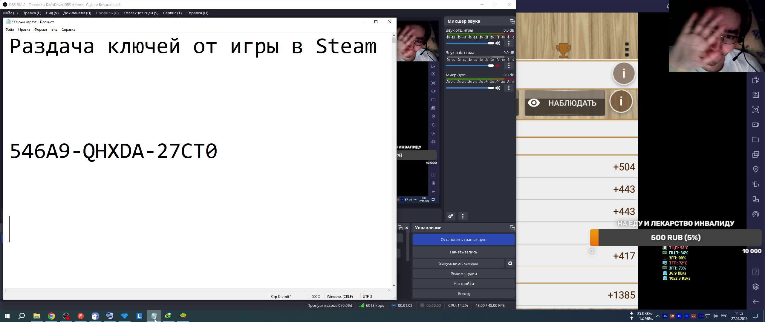Viewport: 765px width, 322px height.
Task: Open Notepad's 'Формат' menu
Action: (41, 30)
